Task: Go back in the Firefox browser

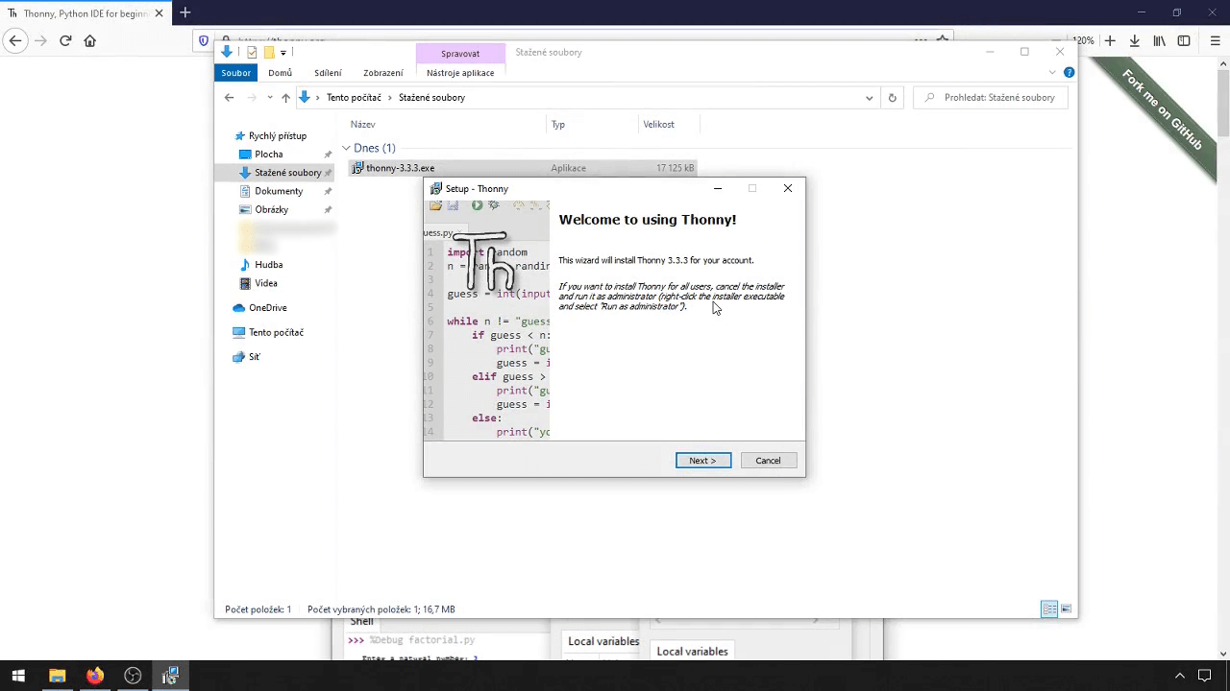Action: 15,40
